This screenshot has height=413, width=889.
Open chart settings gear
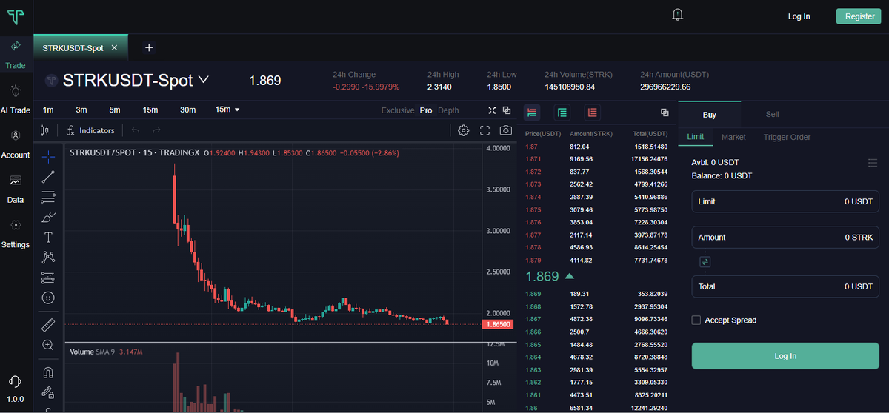click(464, 130)
